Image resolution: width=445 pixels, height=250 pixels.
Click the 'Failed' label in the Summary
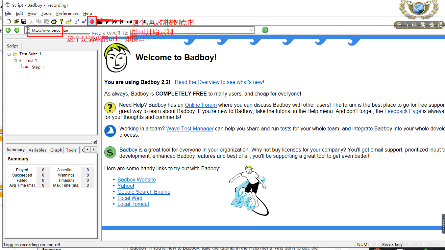pyautogui.click(x=22, y=181)
